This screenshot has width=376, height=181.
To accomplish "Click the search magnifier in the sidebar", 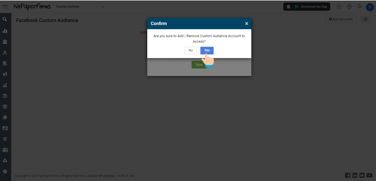I will pyautogui.click(x=5, y=19).
